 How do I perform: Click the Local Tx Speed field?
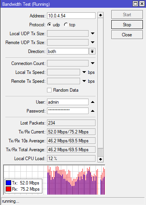pos(64,72)
